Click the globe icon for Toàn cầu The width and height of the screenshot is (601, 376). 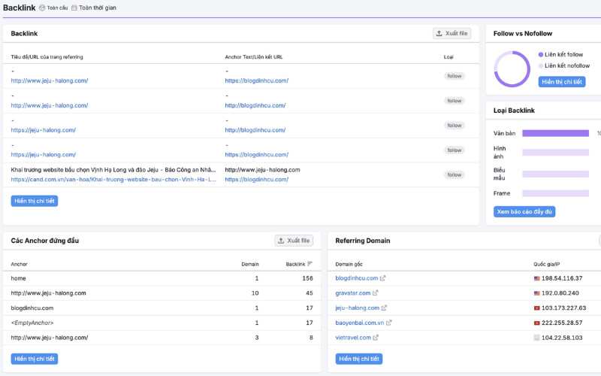[42, 8]
